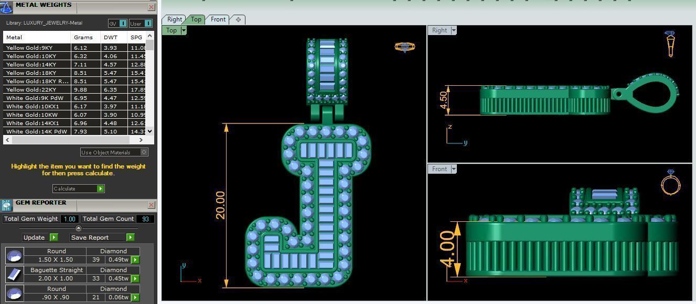The height and width of the screenshot is (304, 696).
Task: Select the Yellow Gold:10KY row
Action: pyautogui.click(x=74, y=56)
